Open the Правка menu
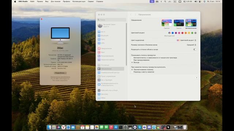The image size is (234, 131). pos(40,1)
